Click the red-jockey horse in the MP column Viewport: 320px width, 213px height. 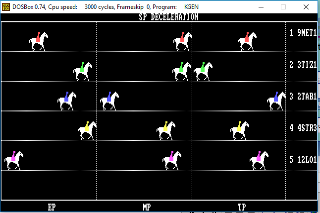183,42
